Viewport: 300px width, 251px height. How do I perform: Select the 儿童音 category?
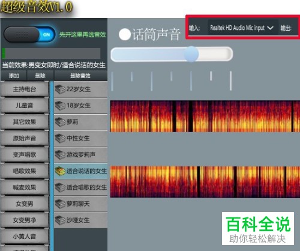click(25, 106)
